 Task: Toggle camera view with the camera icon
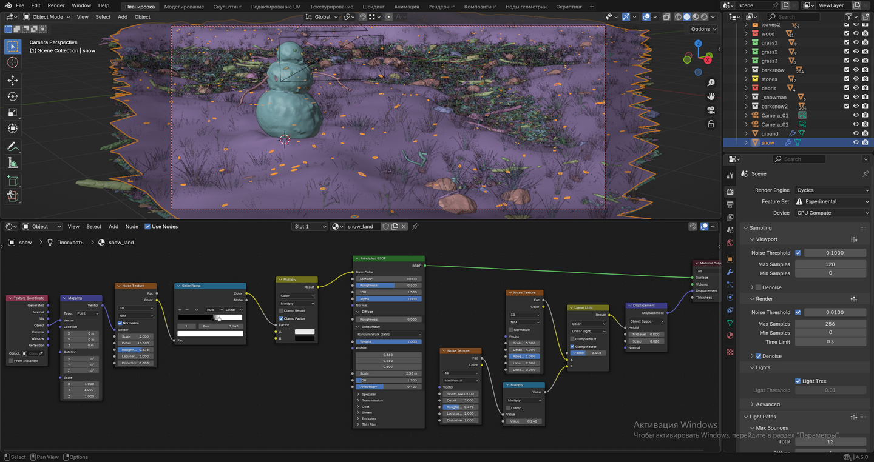pos(711,110)
